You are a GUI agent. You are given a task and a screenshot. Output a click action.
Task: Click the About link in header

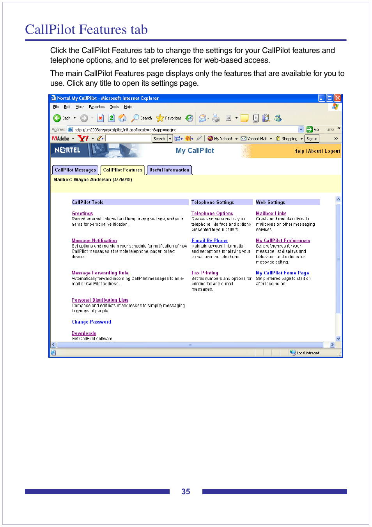[315, 151]
